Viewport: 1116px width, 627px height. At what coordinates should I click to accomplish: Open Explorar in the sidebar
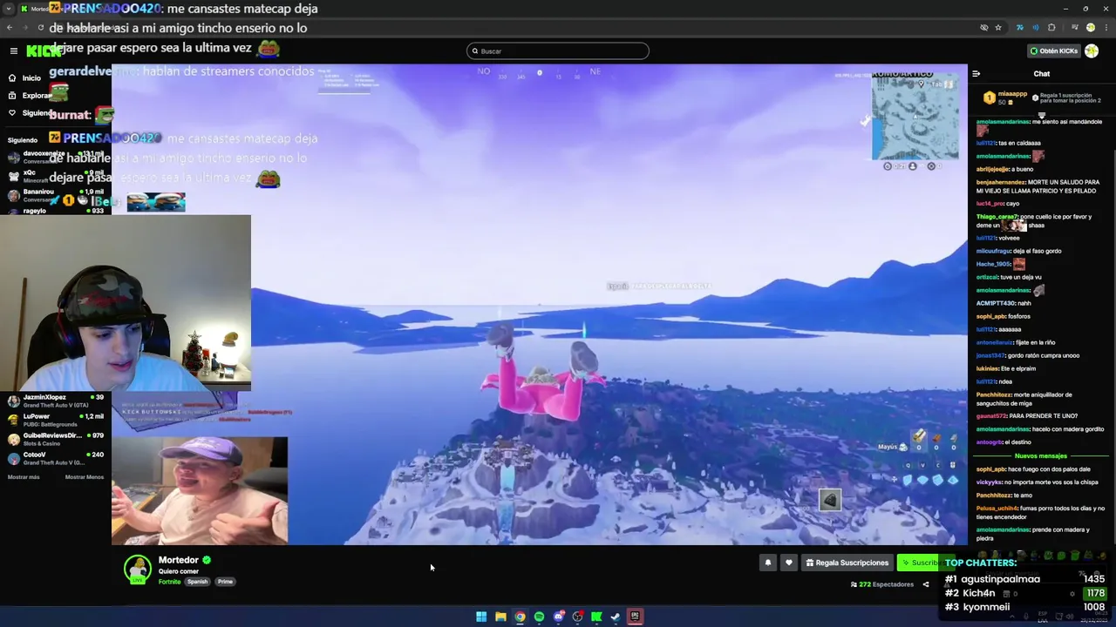tap(31, 96)
